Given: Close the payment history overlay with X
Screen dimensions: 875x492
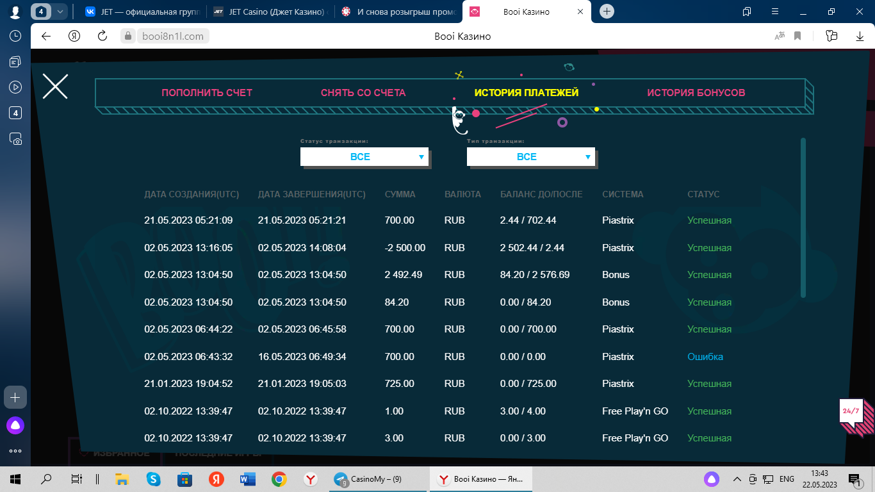Looking at the screenshot, I should point(55,86).
